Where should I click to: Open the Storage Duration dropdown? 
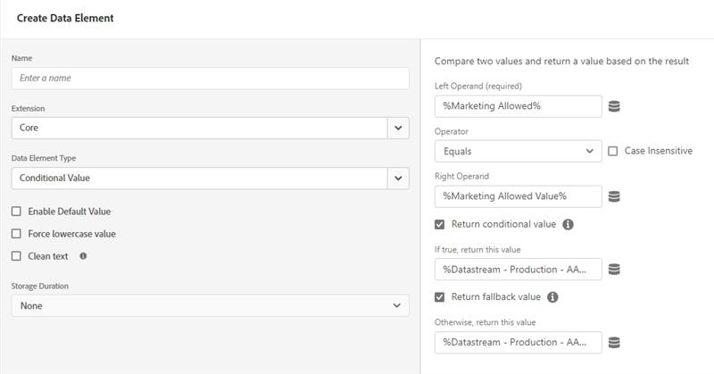(211, 305)
